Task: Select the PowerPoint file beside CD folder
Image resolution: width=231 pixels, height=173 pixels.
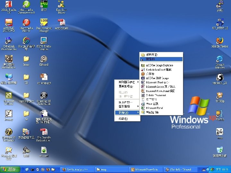Action: pyautogui.click(x=44, y=79)
